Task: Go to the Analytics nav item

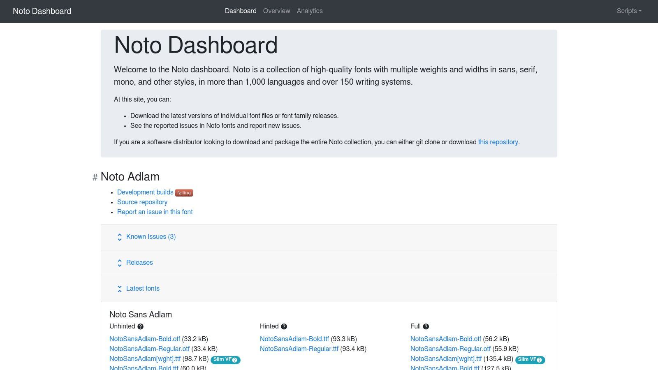Action: pyautogui.click(x=310, y=11)
